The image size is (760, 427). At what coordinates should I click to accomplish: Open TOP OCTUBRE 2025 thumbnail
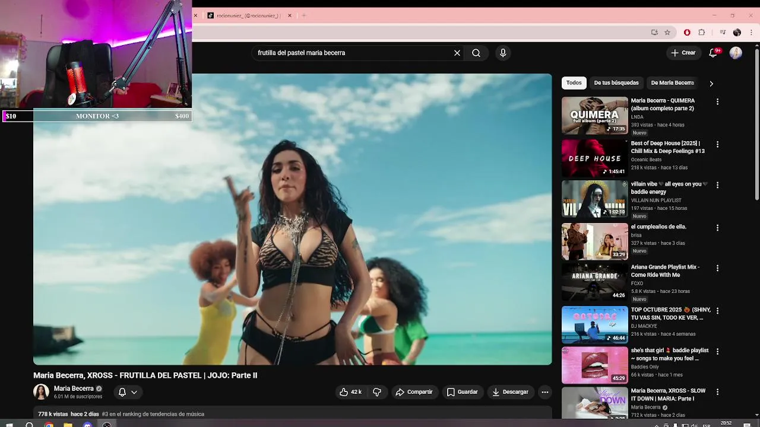(594, 324)
